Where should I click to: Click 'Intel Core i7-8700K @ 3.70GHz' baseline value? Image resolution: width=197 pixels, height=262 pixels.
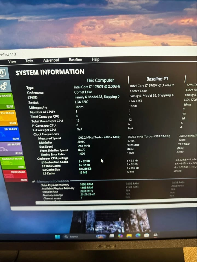tap(152, 85)
